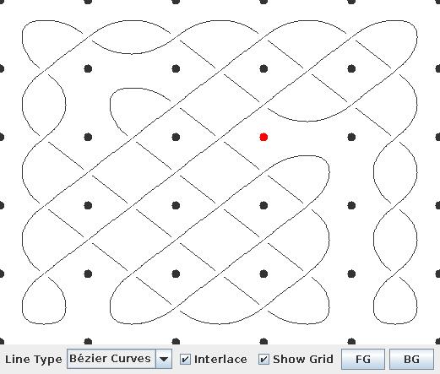Disable the Interlace checkbox
Viewport: 440px width, 374px height.
pyautogui.click(x=185, y=360)
